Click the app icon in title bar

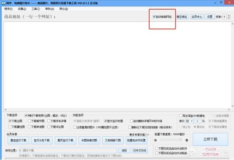click(3, 3)
